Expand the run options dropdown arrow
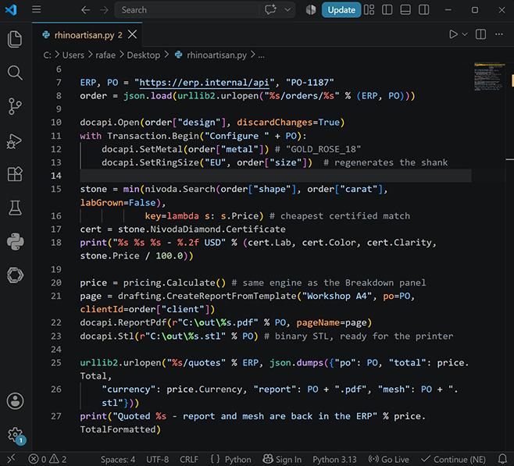This screenshot has width=514, height=466. click(465, 34)
